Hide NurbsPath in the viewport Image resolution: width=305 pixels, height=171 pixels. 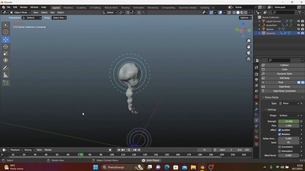point(298,25)
